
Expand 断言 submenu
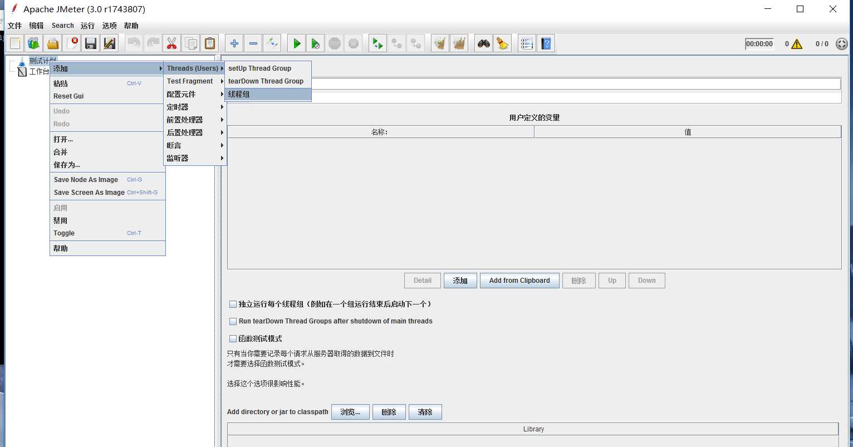point(195,145)
